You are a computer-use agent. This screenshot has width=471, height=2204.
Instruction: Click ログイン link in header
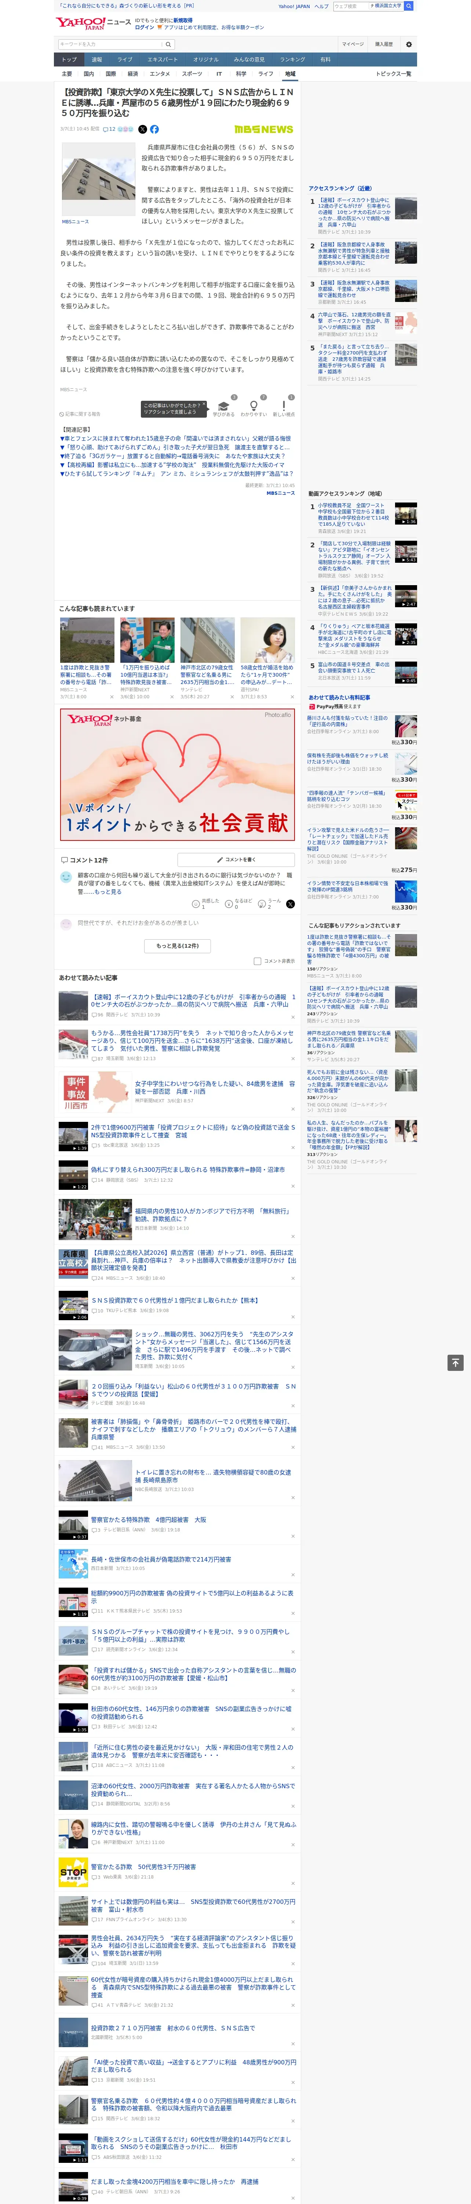145,28
